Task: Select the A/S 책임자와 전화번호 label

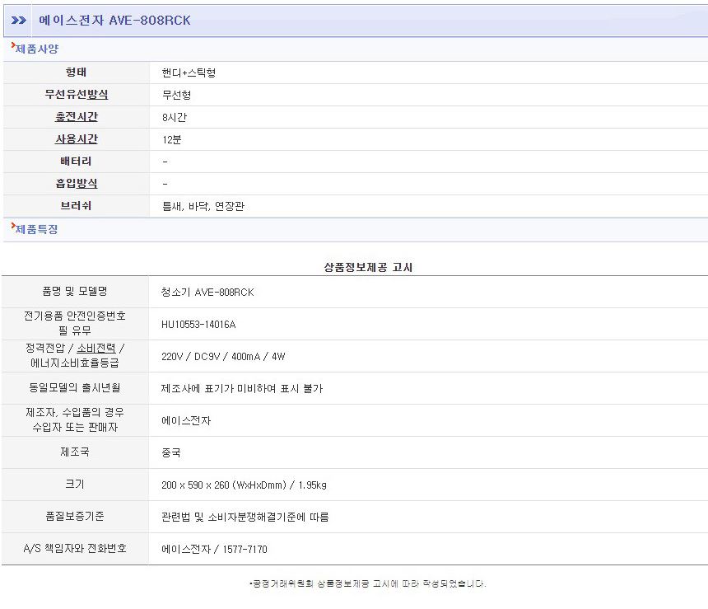Action: click(75, 548)
